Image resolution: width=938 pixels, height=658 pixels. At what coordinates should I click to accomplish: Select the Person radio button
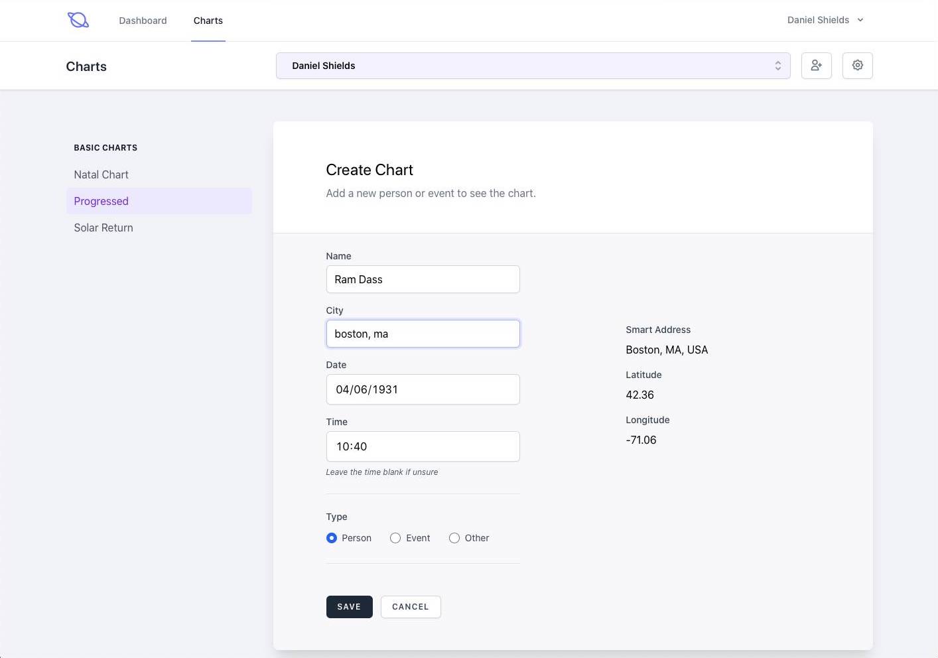point(332,538)
